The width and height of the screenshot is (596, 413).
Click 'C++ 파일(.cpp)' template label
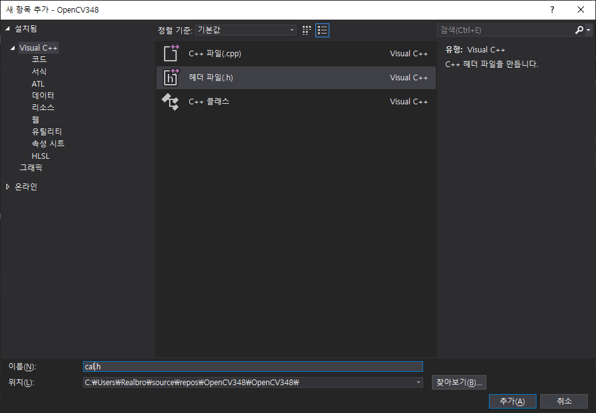(215, 54)
